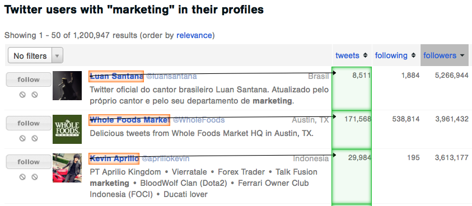Open the Whole Foods logo thumbnail
472x206 pixels.
67,129
